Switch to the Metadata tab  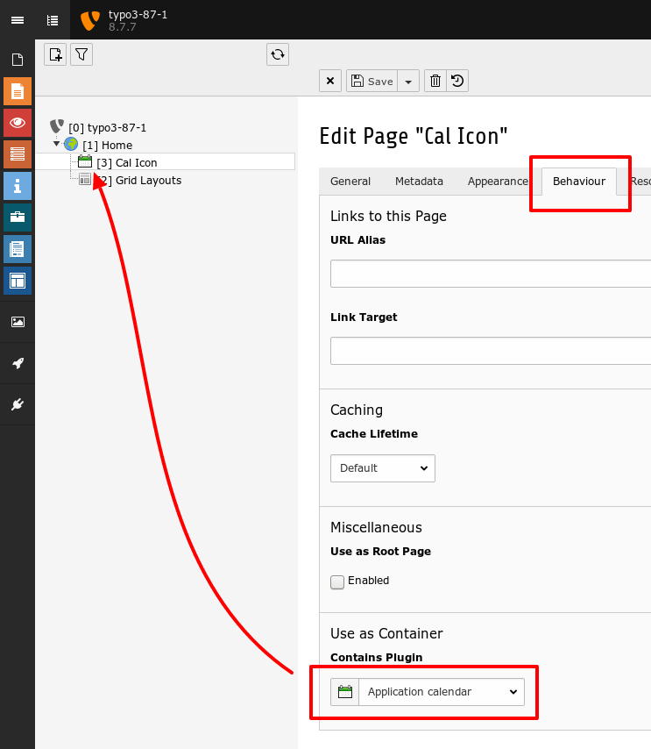419,181
